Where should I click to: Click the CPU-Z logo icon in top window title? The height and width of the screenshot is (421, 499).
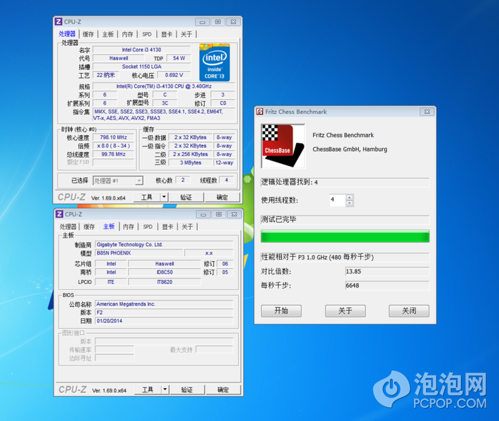coord(58,21)
